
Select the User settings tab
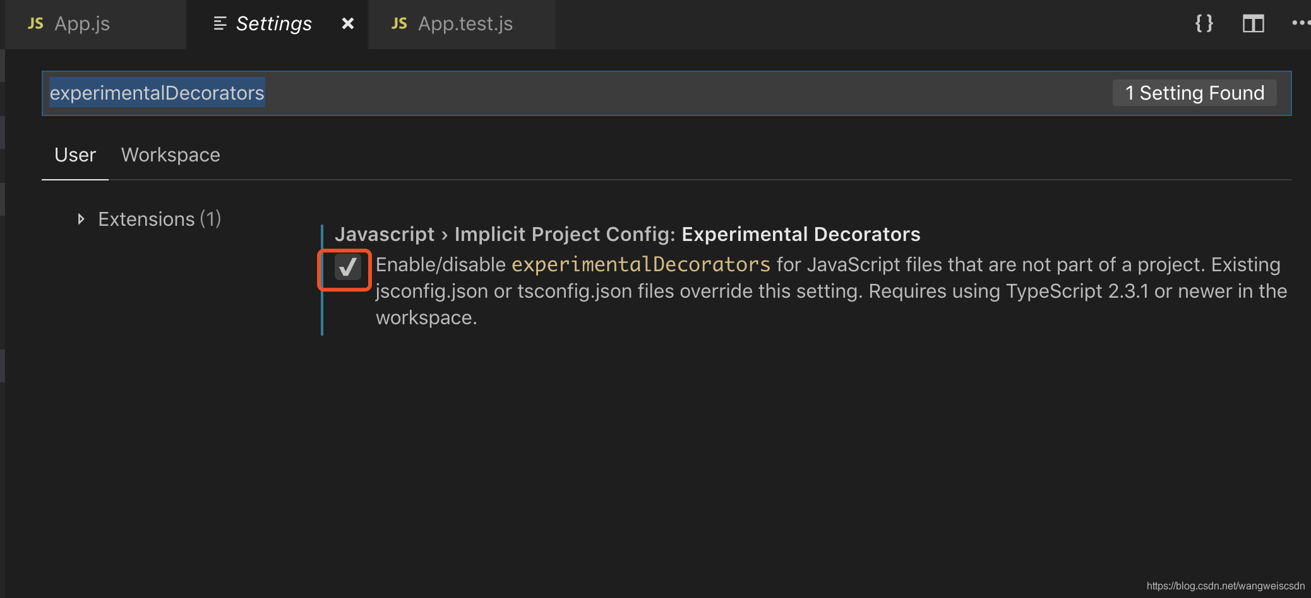[x=75, y=155]
